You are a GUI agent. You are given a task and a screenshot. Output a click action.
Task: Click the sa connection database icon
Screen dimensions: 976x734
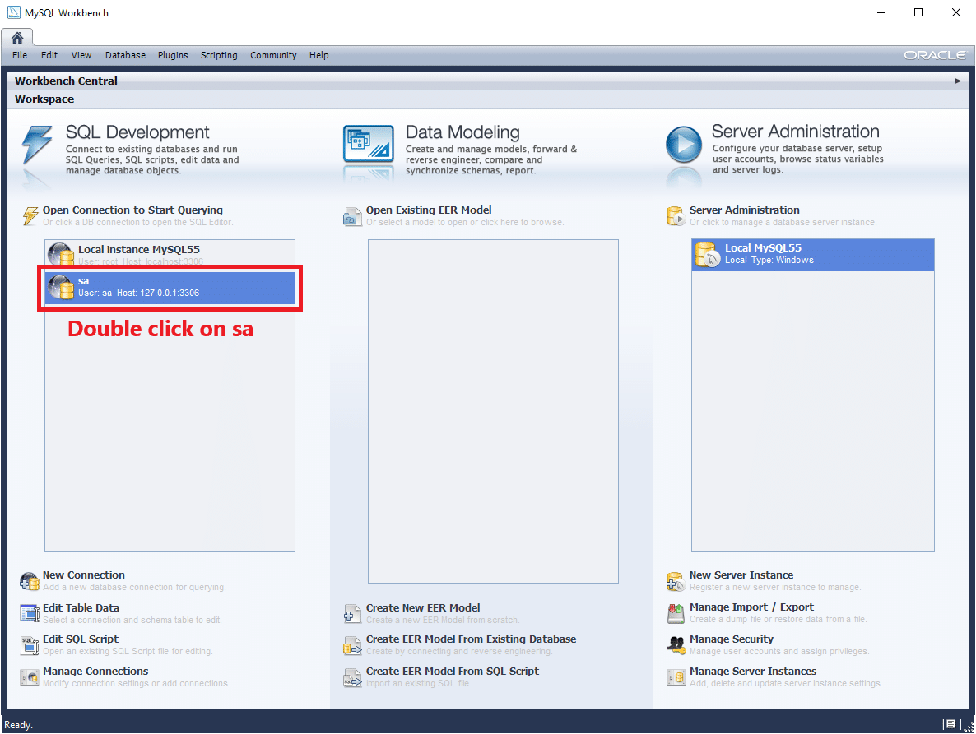(x=61, y=287)
